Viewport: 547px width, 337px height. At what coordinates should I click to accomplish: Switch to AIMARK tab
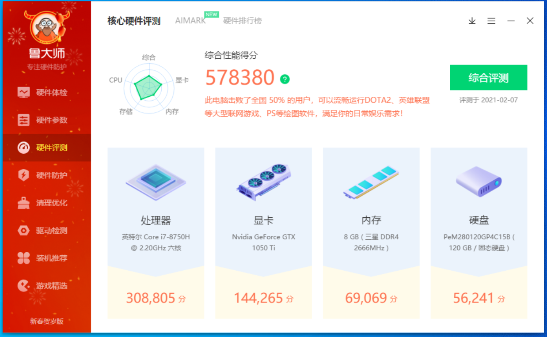(190, 21)
